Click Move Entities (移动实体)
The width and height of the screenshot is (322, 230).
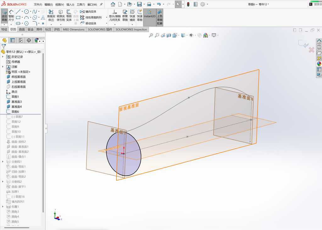pos(88,23)
